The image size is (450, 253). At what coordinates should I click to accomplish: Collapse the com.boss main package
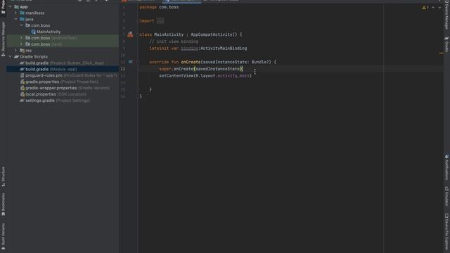tap(22, 25)
